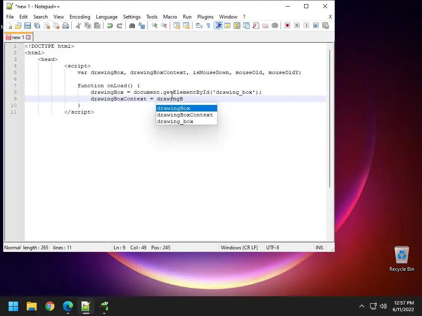Select the 'new 1' document tab

18,37
